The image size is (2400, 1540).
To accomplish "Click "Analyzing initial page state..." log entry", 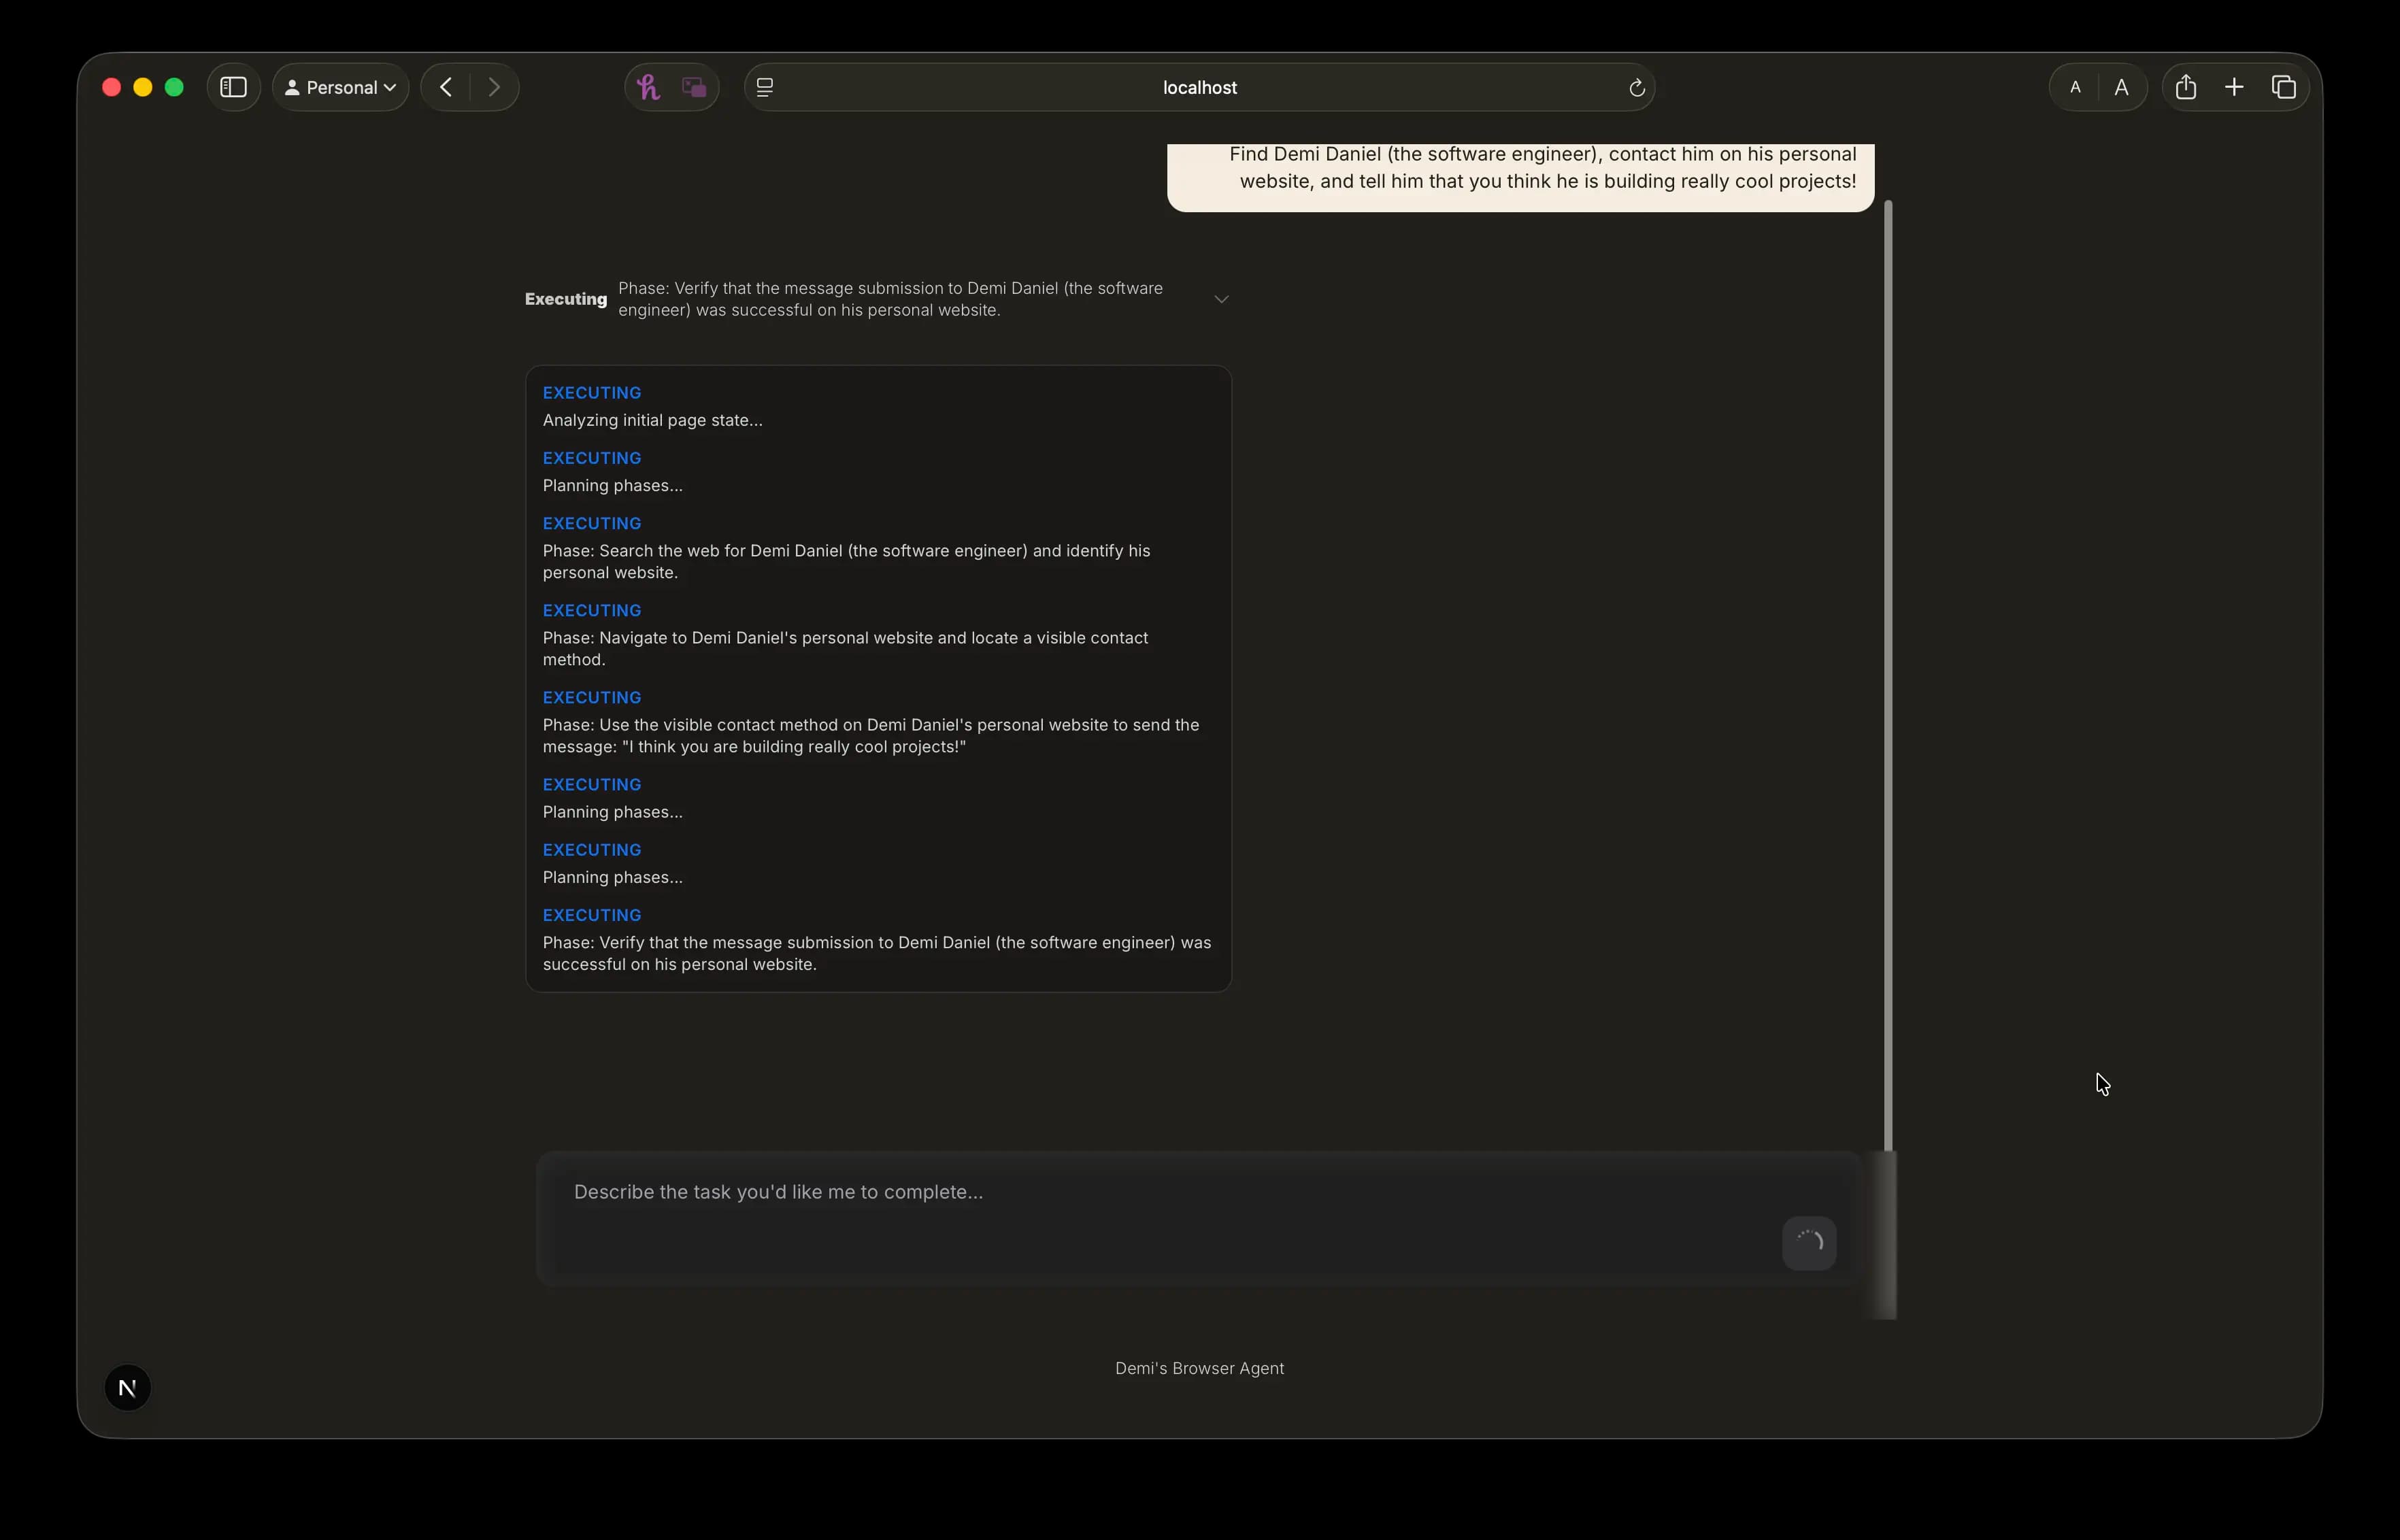I will pyautogui.click(x=652, y=420).
